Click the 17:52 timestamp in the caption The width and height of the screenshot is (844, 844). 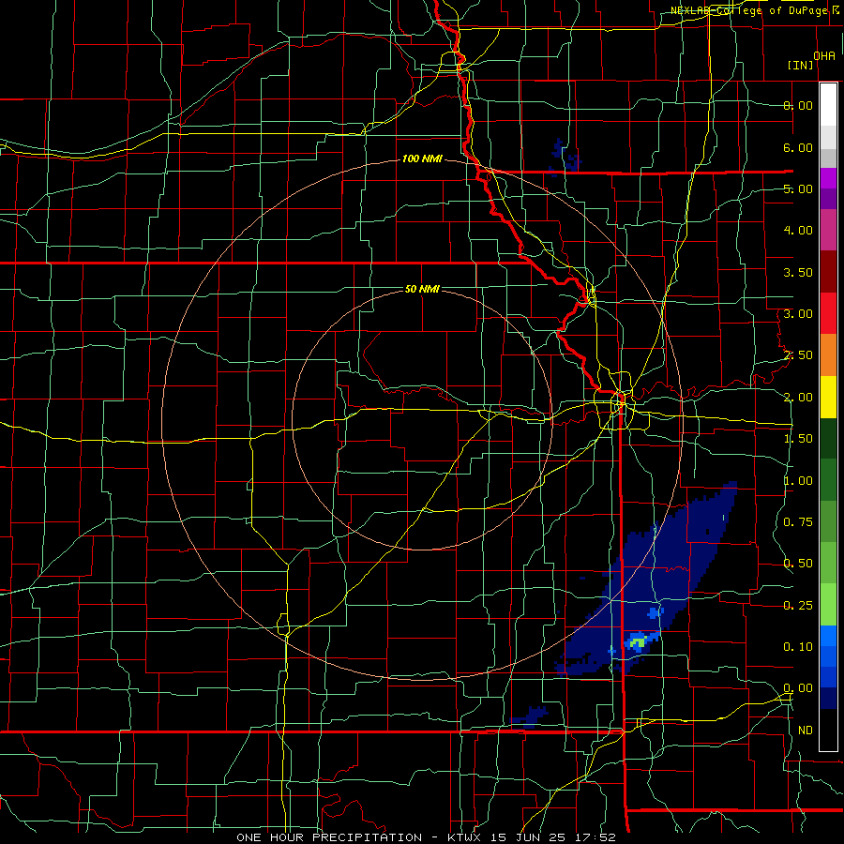tap(595, 837)
